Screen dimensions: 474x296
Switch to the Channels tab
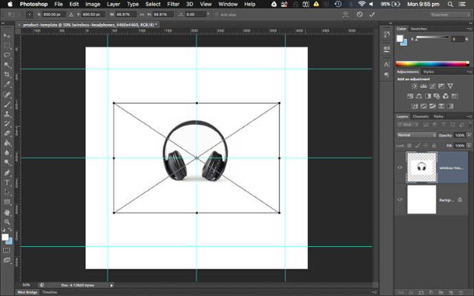[420, 116]
